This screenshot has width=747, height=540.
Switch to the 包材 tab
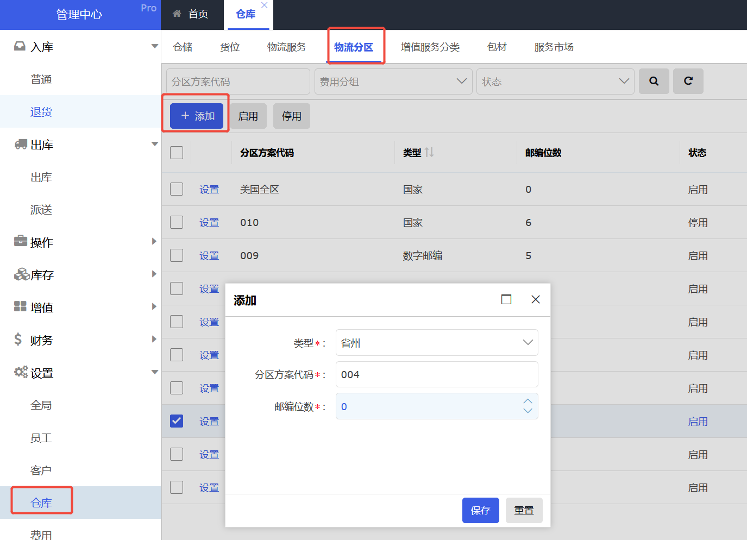tap(497, 47)
